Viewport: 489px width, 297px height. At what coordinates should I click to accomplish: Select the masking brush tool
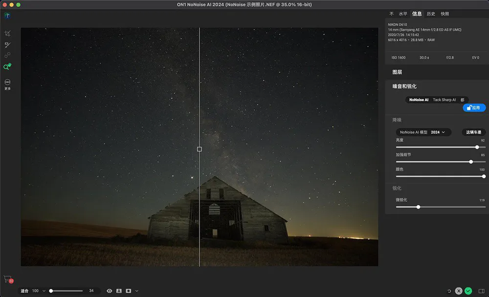(7, 44)
